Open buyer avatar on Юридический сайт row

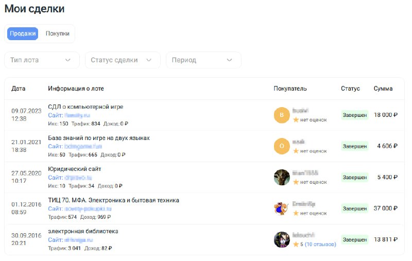(x=281, y=177)
